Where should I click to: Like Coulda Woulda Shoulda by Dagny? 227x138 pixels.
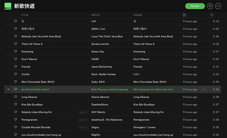coord(15,127)
